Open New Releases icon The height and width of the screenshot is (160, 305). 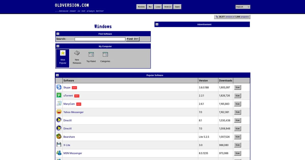click(x=77, y=53)
